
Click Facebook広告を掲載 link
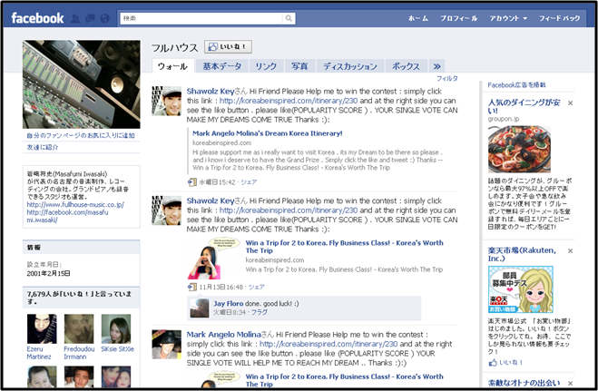[x=516, y=85]
